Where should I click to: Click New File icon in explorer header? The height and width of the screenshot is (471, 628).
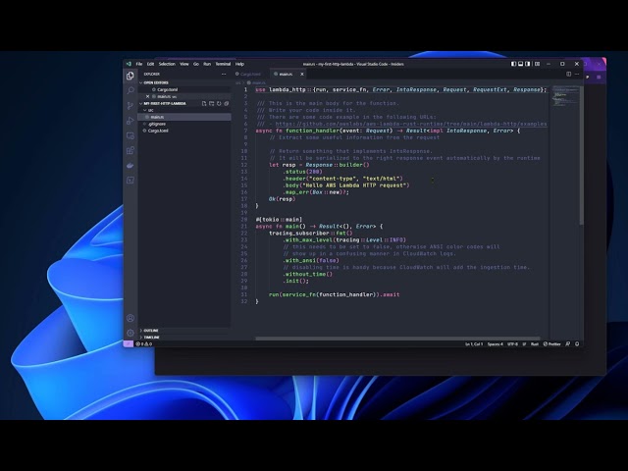pos(204,104)
